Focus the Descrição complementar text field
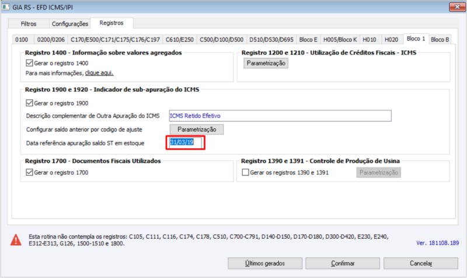 (x=280, y=116)
